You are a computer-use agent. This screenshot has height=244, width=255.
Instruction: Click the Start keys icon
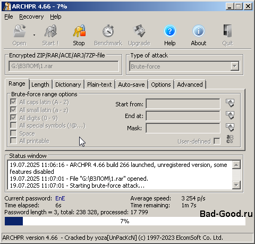pos(50,31)
